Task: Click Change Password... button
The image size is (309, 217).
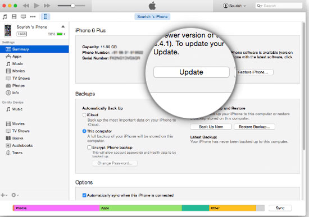Action: [x=115, y=163]
